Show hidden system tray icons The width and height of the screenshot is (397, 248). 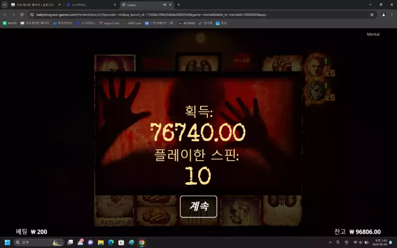[330, 242]
